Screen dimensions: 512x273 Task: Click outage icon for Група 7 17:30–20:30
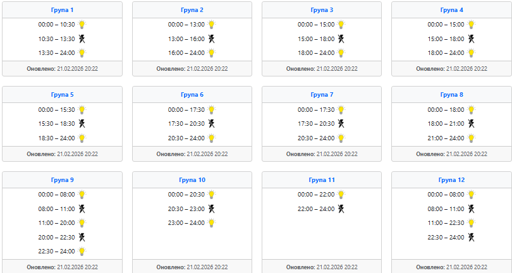tap(341, 124)
